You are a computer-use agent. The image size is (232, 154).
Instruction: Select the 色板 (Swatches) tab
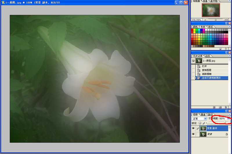tap(203, 27)
